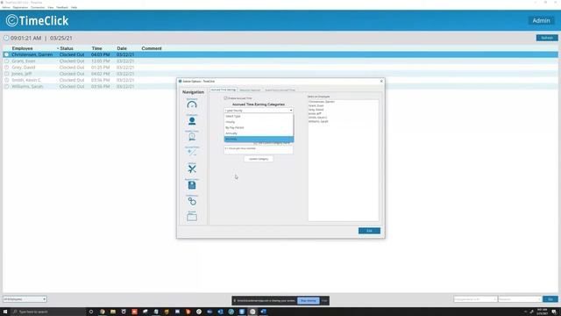Select 'Christensen, Darren' in the dialog employee list
Screen dimensions: 561x316
pos(322,102)
